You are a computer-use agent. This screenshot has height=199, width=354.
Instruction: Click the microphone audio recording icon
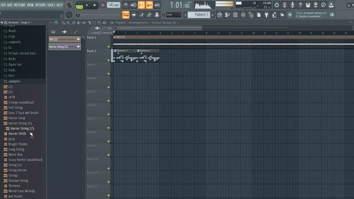tap(293, 5)
